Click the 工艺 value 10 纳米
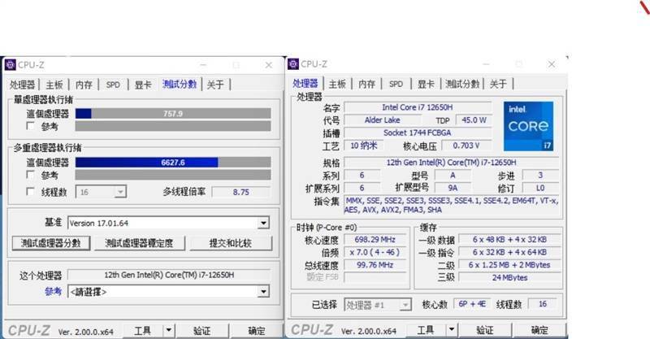Viewport: 650px width, 339px height. coord(363,146)
